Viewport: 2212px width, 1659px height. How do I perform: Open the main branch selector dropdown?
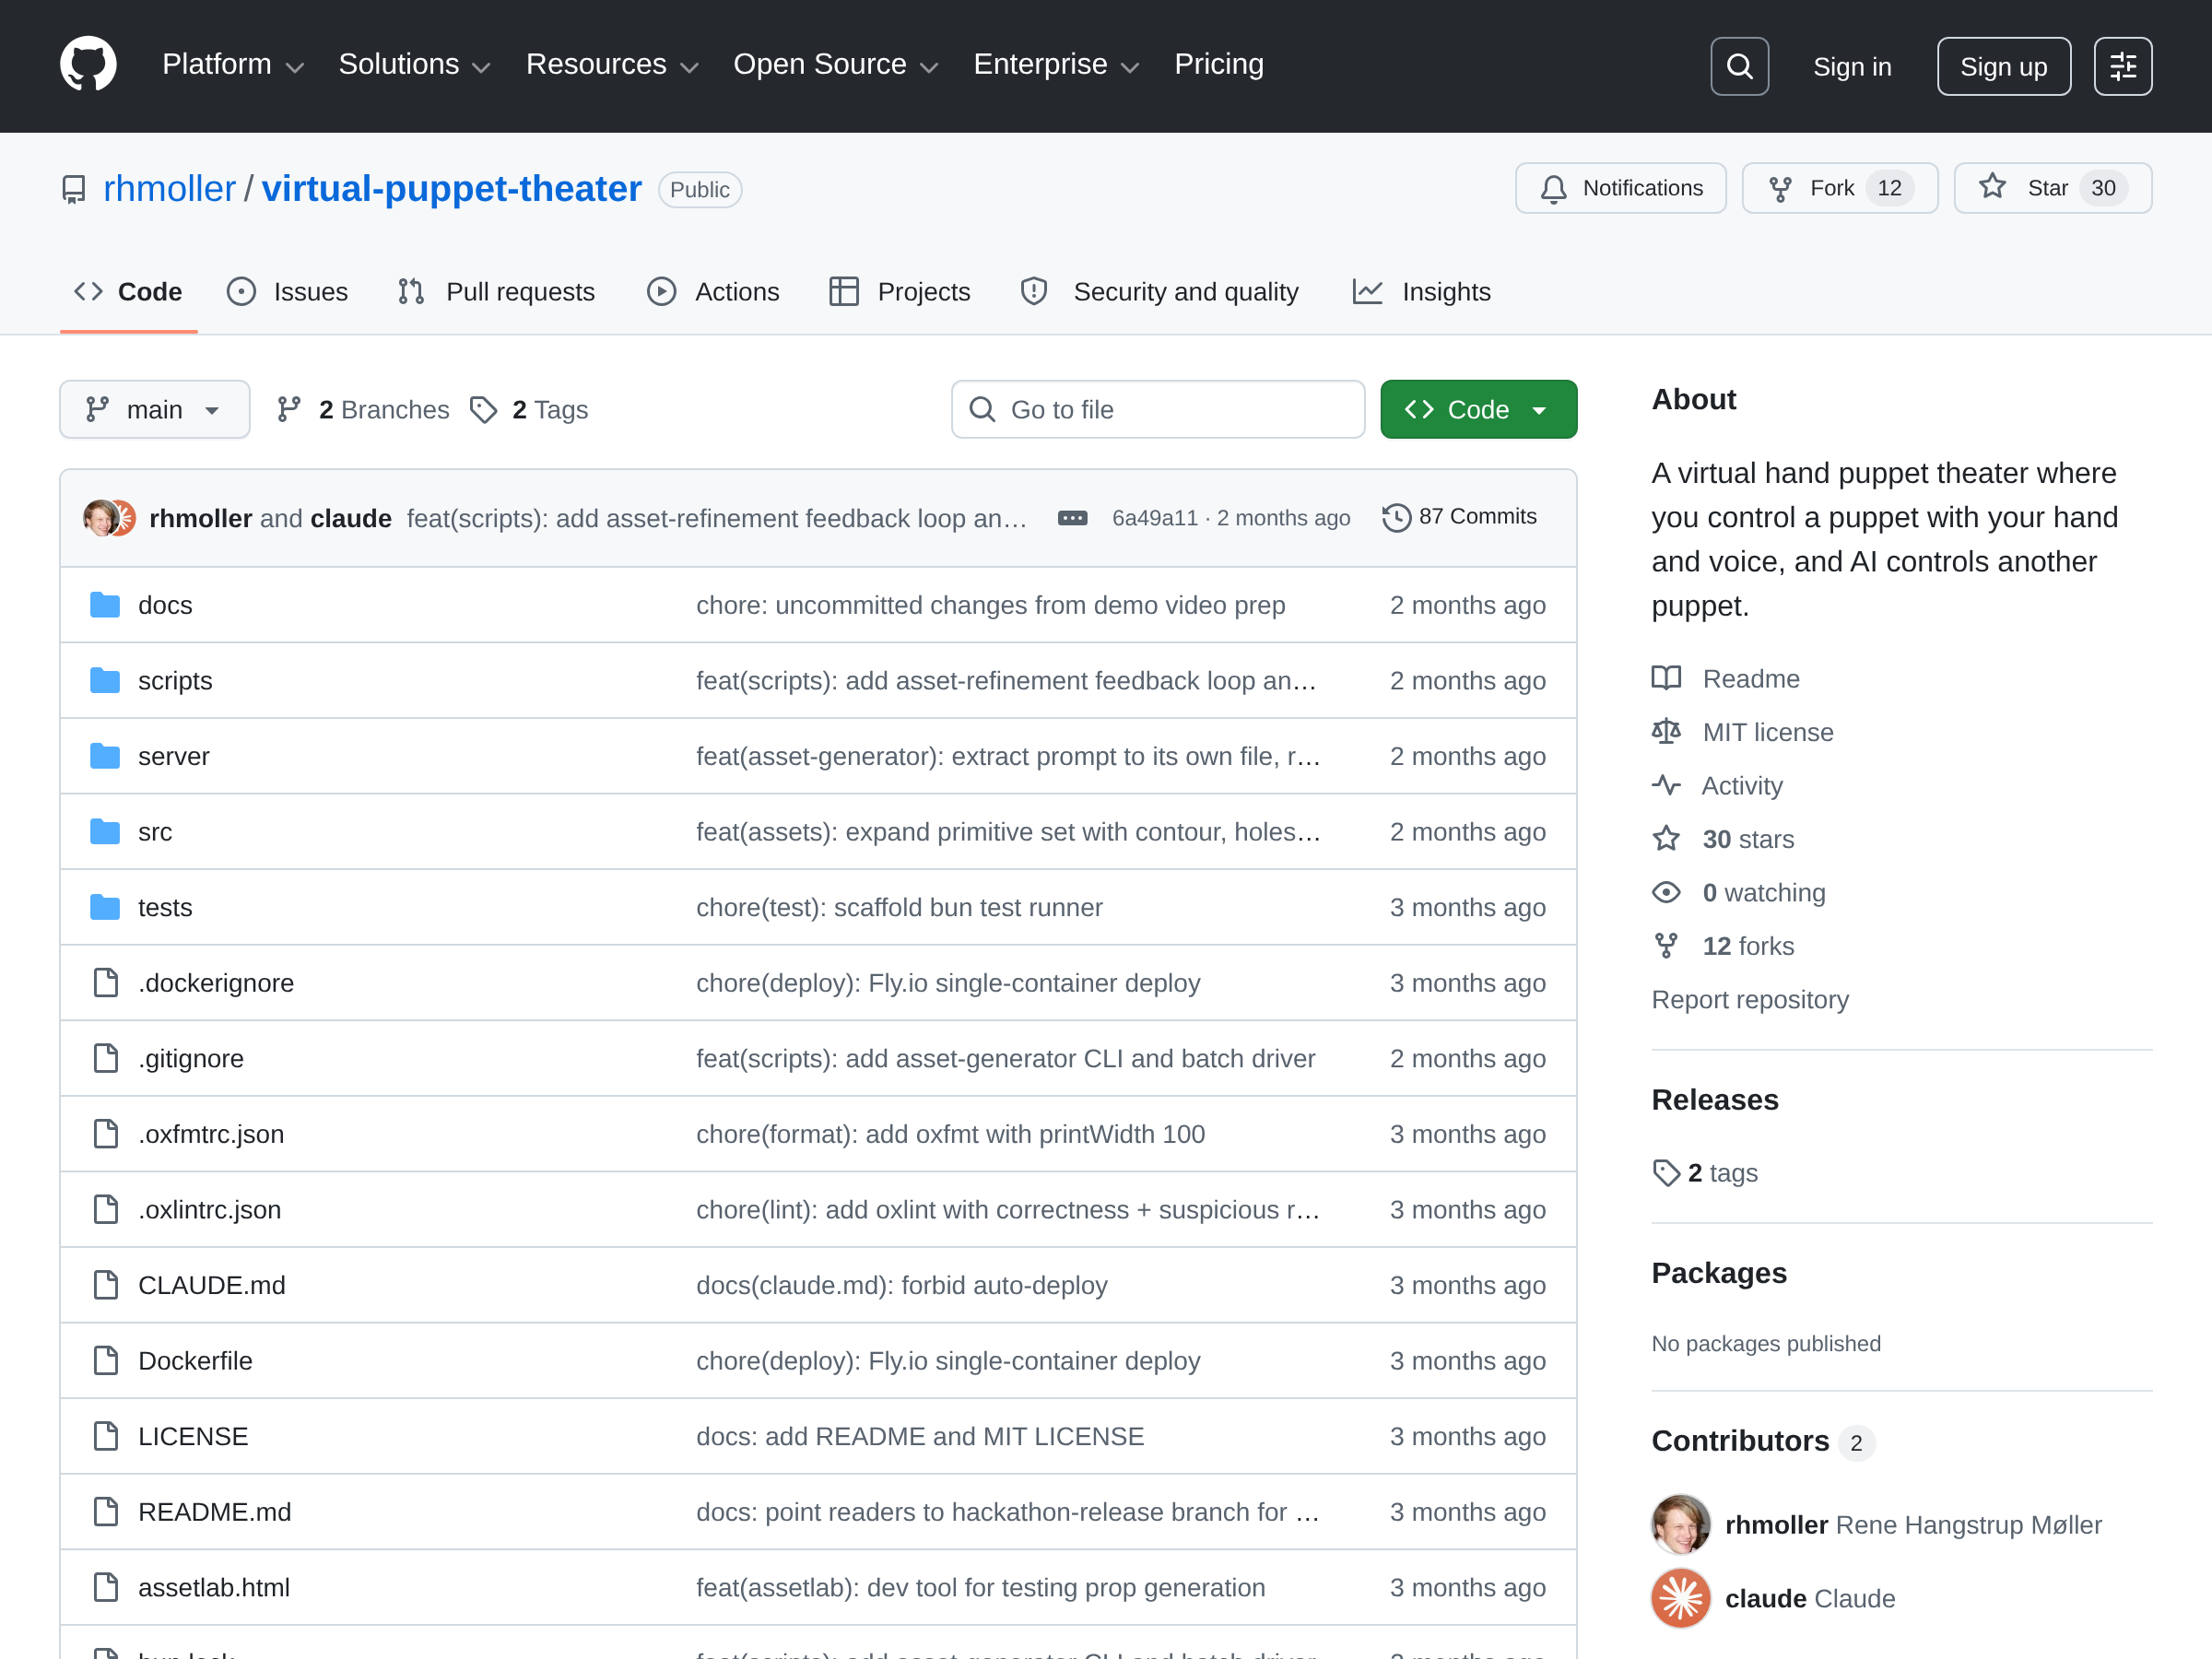pos(155,409)
